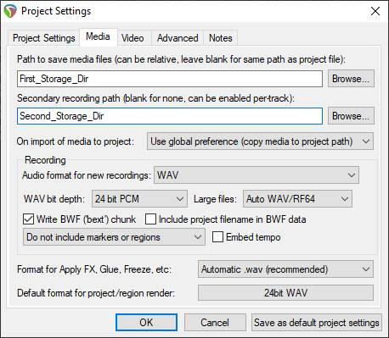Screen dimensions: 389x338
Task: Click Browse for secondary recording path
Action: tap(351, 116)
